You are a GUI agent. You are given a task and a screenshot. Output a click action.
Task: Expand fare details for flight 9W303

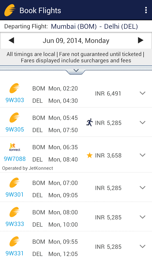tap(142, 93)
